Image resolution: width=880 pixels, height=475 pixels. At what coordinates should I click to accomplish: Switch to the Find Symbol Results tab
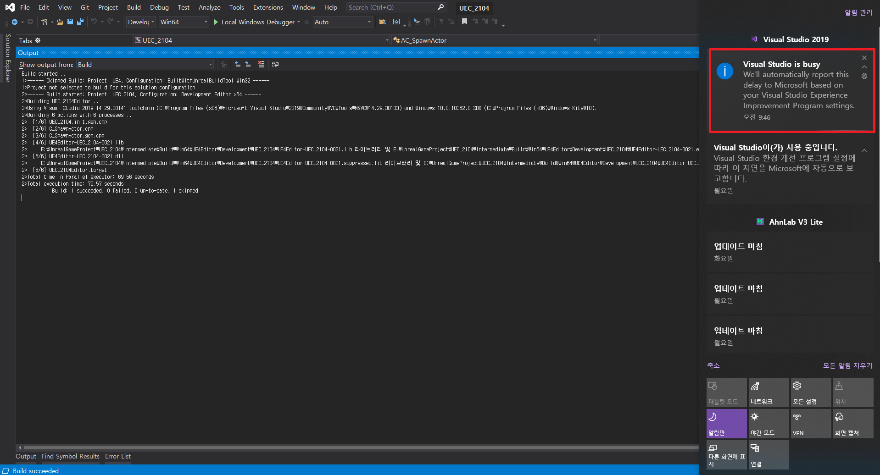click(71, 456)
